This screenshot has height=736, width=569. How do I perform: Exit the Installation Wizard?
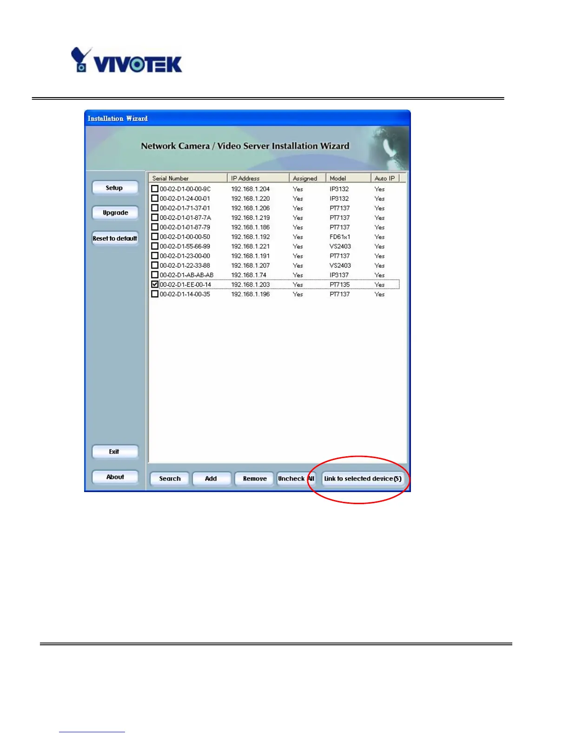115,452
